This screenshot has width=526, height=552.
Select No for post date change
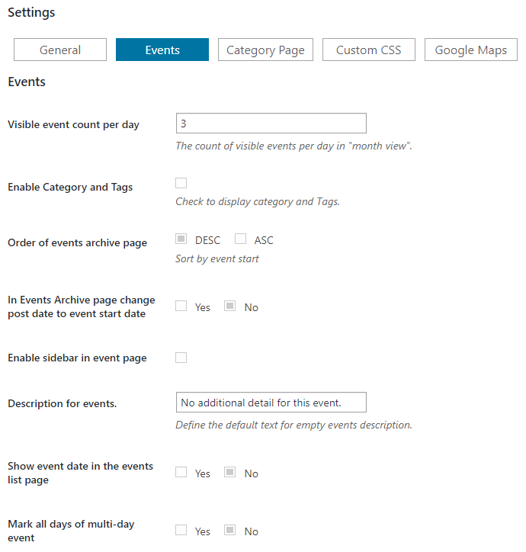230,306
